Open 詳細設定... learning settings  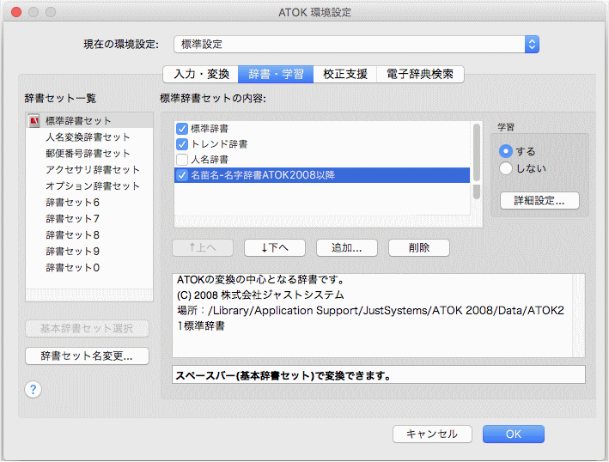click(x=539, y=201)
